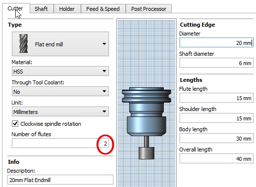Click the 'Shaft diameter' label

(x=197, y=54)
